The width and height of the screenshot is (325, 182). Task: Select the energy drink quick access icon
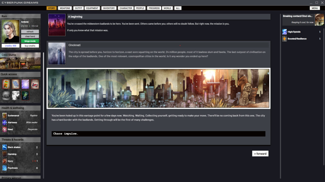pos(6,84)
